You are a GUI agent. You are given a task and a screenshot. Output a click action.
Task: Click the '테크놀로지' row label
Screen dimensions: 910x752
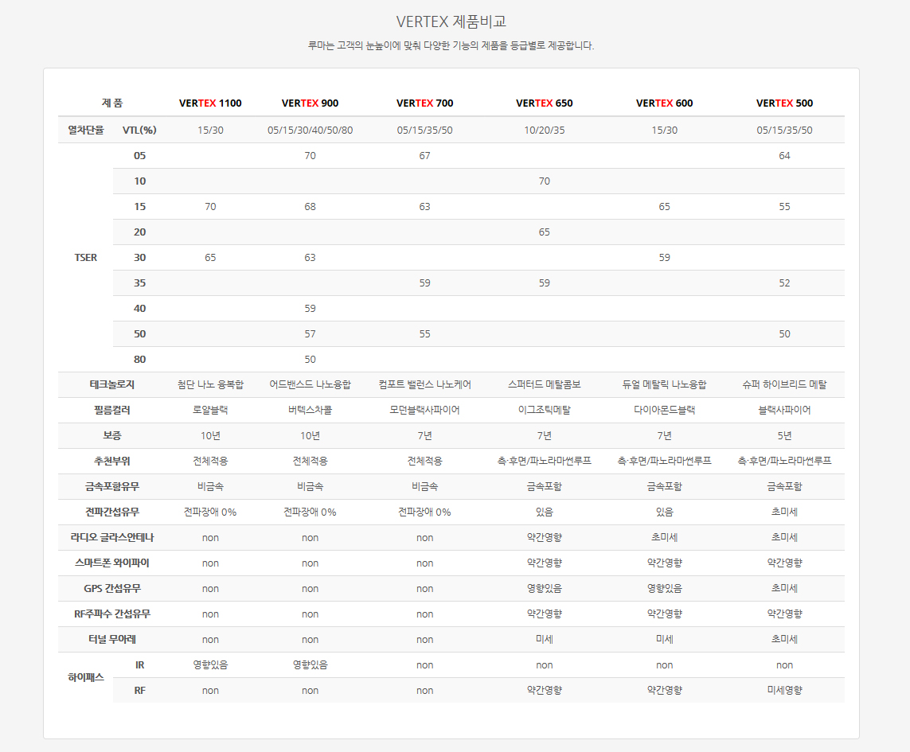[x=112, y=384]
